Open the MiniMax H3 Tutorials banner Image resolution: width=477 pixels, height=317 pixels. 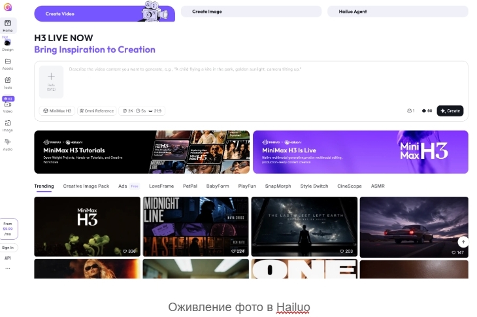(142, 152)
